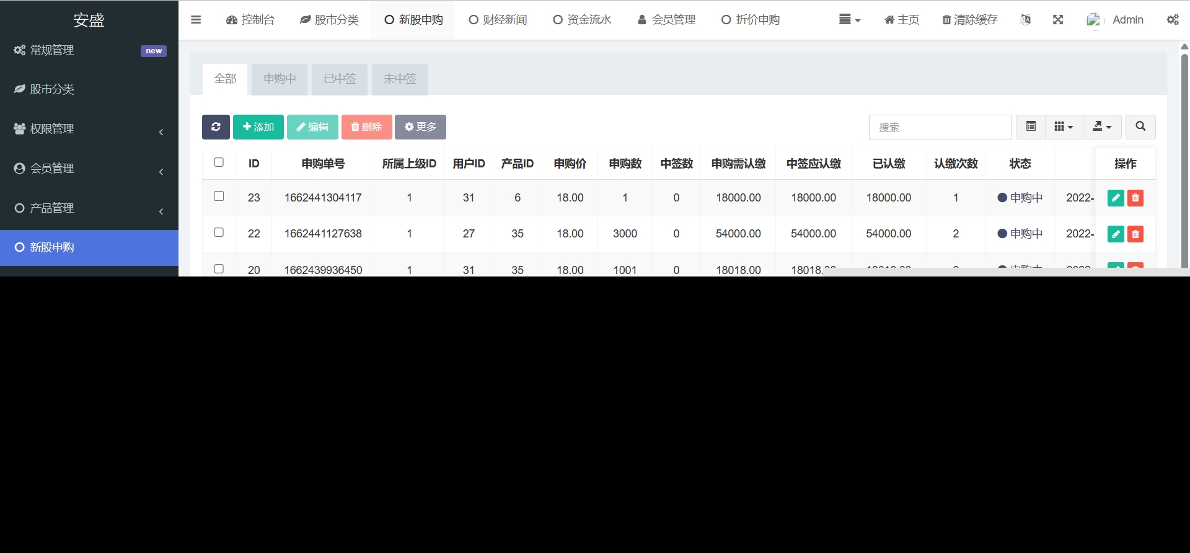Click the 状态 column header
1190x553 pixels.
(1020, 164)
